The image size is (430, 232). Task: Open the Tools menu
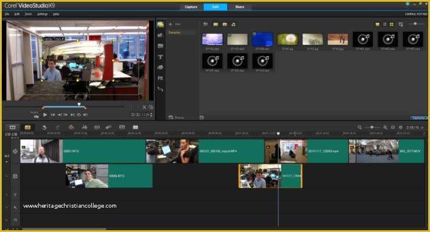click(28, 14)
